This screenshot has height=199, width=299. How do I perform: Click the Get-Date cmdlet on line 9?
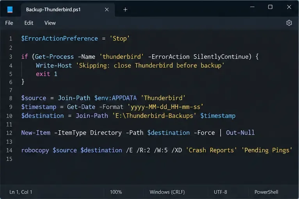click(x=81, y=107)
